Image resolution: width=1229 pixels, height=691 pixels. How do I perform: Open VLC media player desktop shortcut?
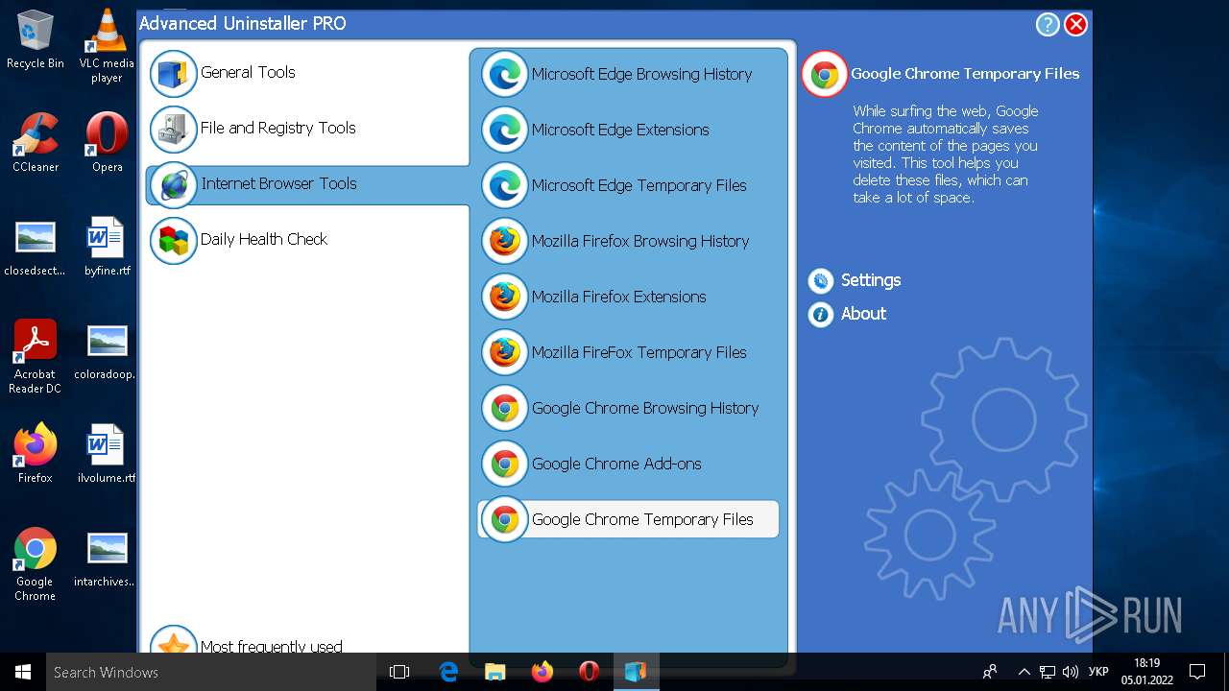(107, 45)
